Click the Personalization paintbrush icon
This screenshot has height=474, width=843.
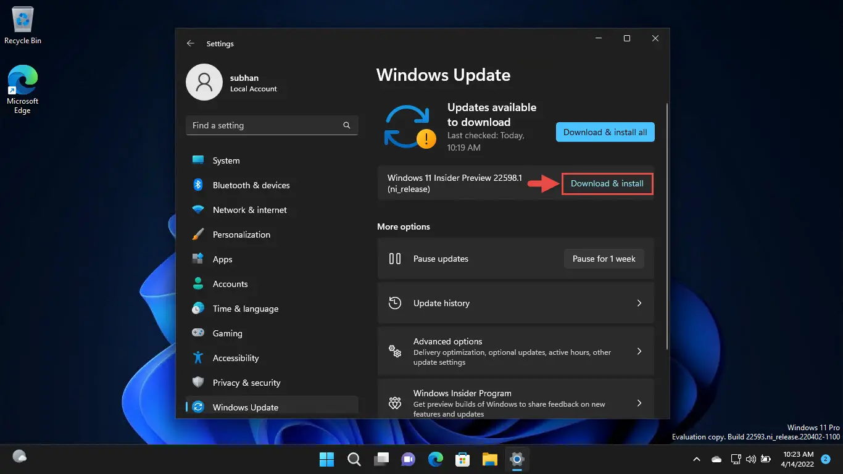pos(198,235)
